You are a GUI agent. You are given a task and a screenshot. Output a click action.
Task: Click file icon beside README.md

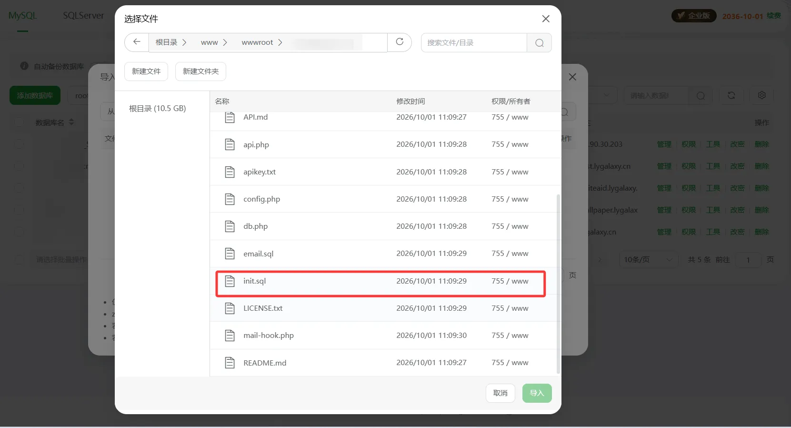[230, 363]
